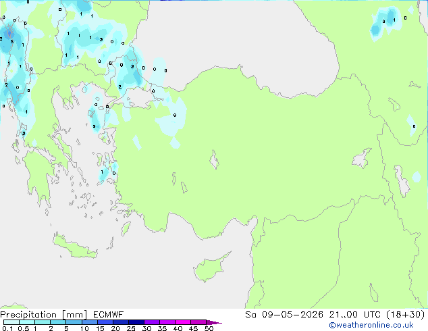Select the 0.5–1 mm legend swatch
This screenshot has height=331, width=428.
tap(27, 322)
